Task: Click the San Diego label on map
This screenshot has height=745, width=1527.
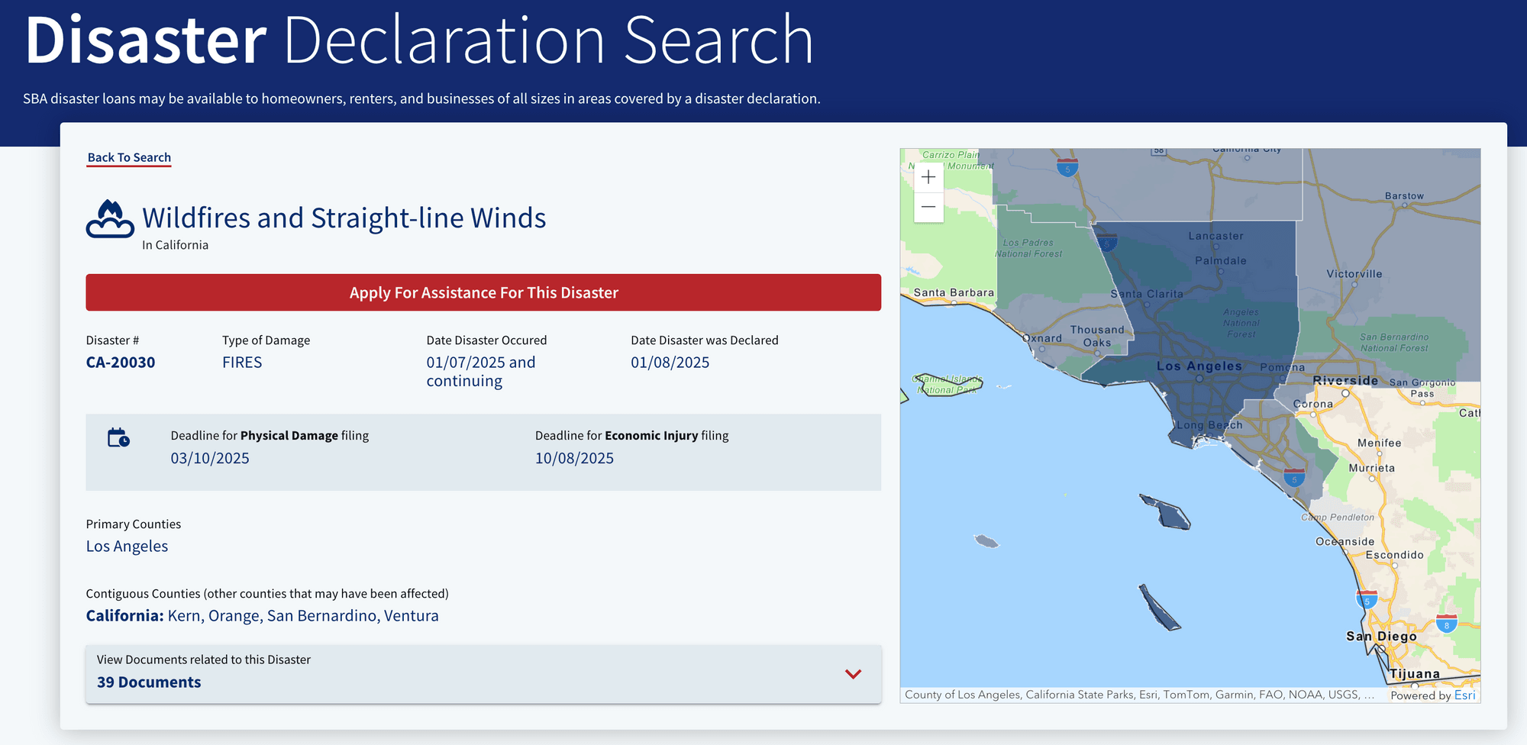Action: pyautogui.click(x=1380, y=636)
